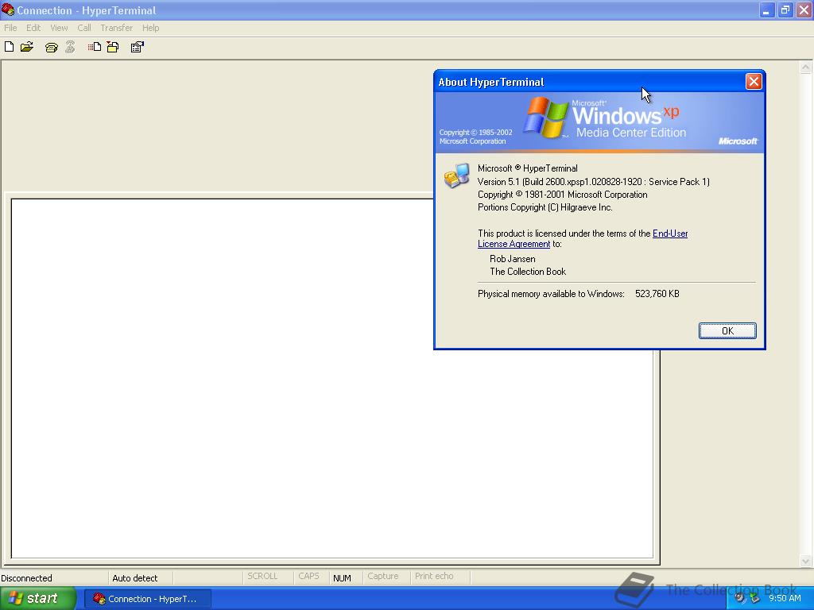814x610 pixels.
Task: Select Connection - HyperTerminal taskbar button
Action: (147, 599)
